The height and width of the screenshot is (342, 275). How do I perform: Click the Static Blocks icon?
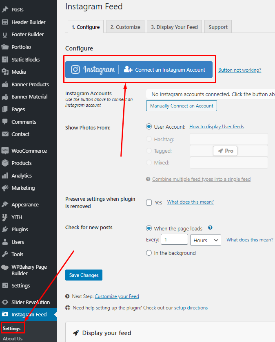coord(5,59)
